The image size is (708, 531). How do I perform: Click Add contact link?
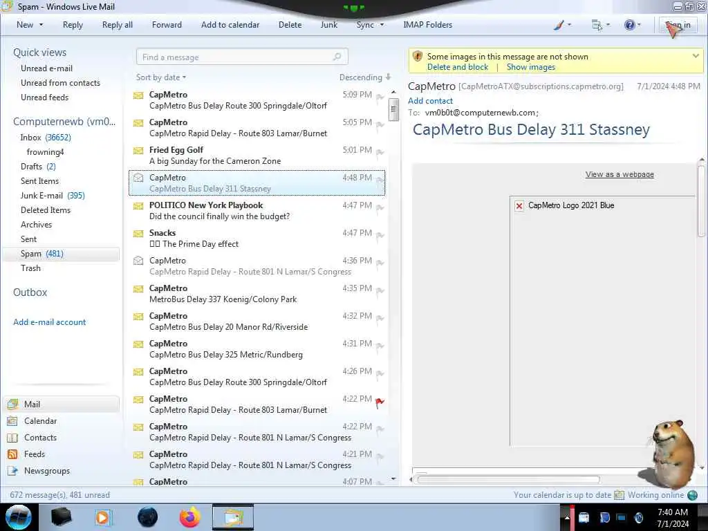pyautogui.click(x=430, y=101)
